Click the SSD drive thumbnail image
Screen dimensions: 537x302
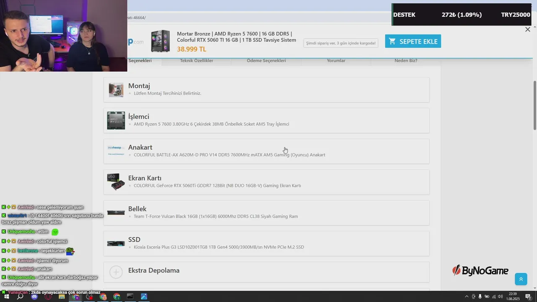click(x=116, y=243)
